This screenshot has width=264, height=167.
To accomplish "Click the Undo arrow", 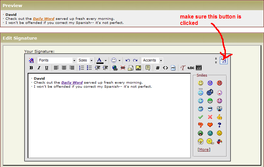I will [128, 60].
